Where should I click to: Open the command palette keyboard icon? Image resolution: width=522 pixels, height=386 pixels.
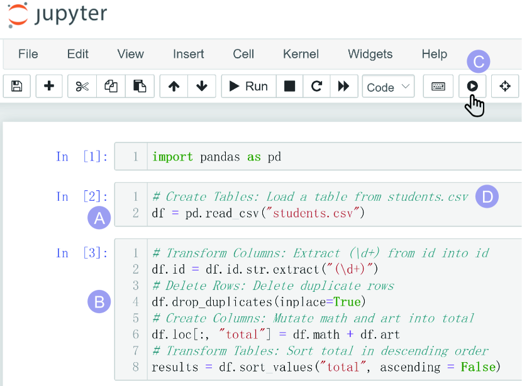click(x=438, y=87)
